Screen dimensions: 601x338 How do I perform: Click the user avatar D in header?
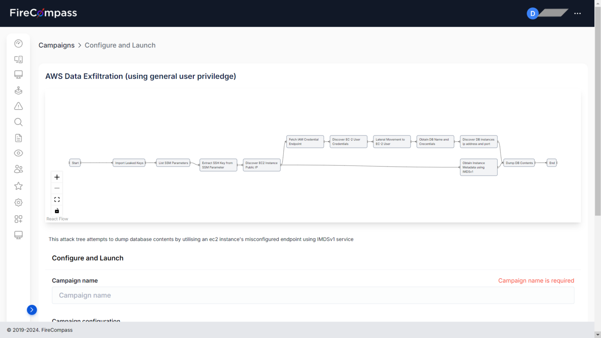533,14
